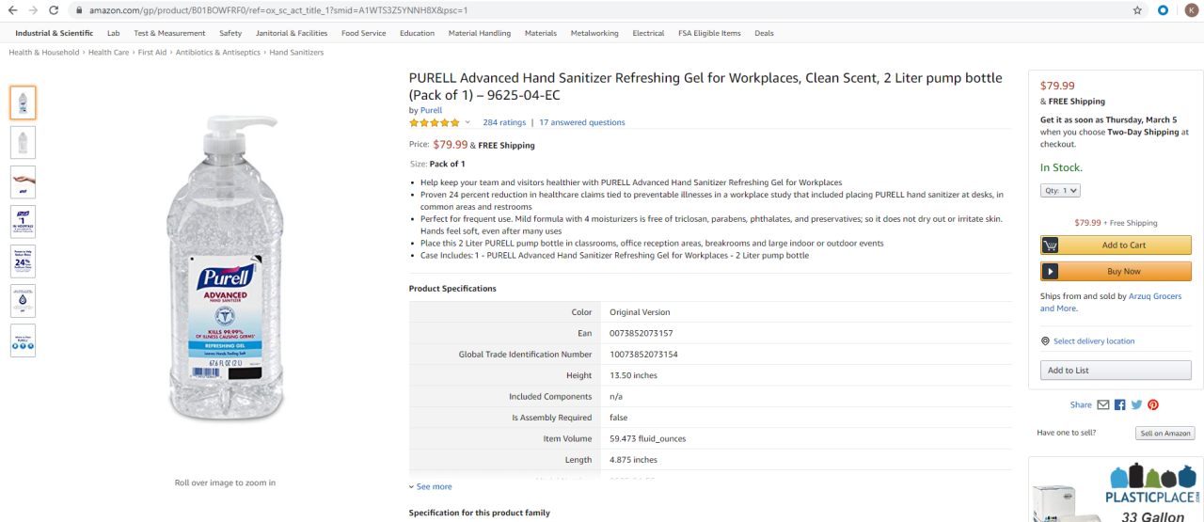Click the play icon on Buy Now
This screenshot has height=522, width=1204.
pos(1051,272)
